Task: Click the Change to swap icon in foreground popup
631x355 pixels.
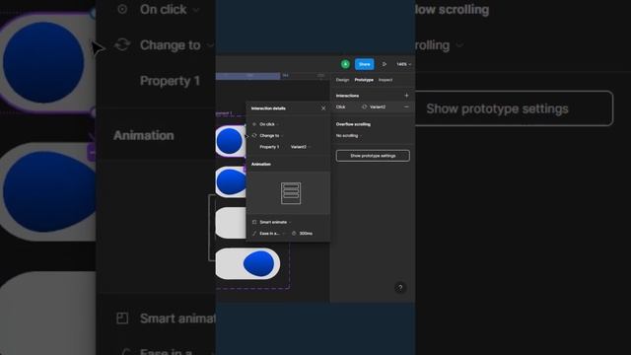Action: [x=254, y=136]
